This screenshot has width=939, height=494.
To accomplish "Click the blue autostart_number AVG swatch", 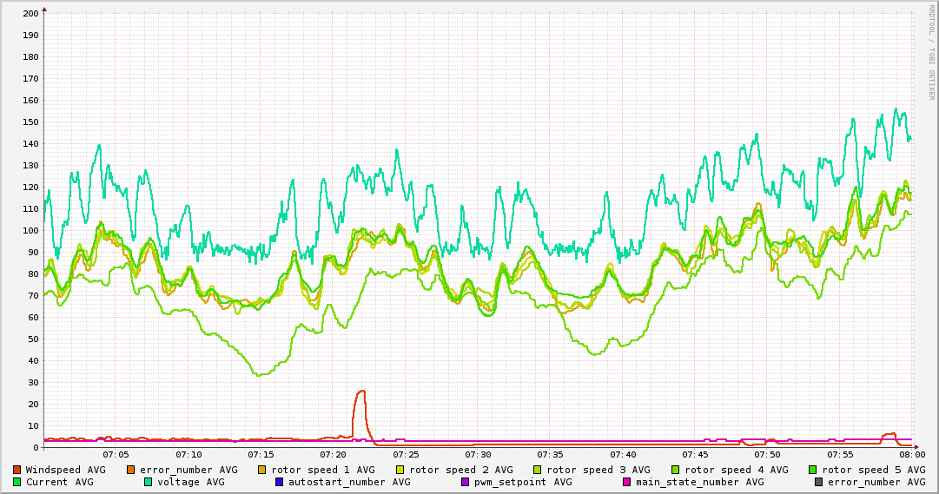I will pyautogui.click(x=280, y=482).
